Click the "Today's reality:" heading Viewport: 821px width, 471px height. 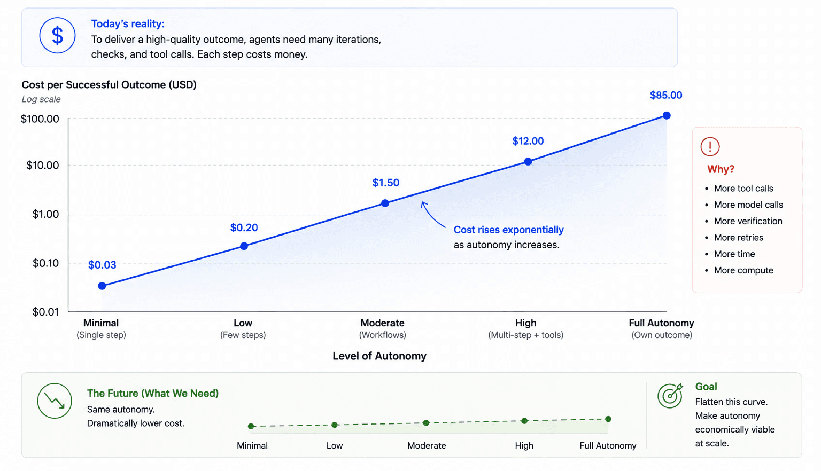(x=128, y=24)
